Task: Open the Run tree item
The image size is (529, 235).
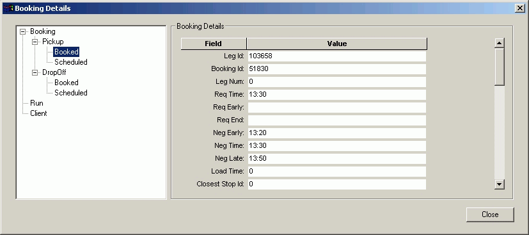Action: [36, 103]
